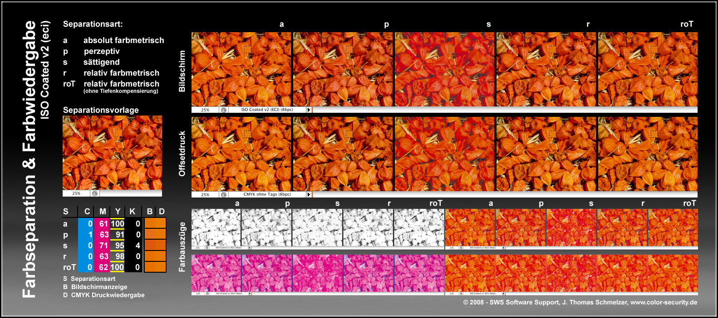Click the 25% zoom field under Separationsvorlage
718x318 pixels.
click(76, 193)
